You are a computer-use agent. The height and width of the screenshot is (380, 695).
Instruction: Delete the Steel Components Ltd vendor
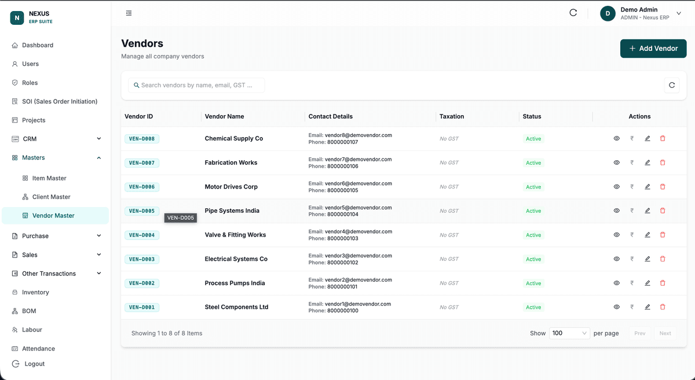tap(663, 307)
